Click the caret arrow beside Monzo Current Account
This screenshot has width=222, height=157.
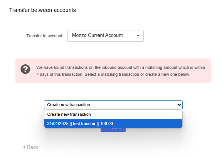[x=138, y=36]
